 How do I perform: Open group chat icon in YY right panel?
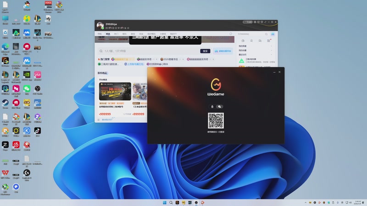point(260,41)
